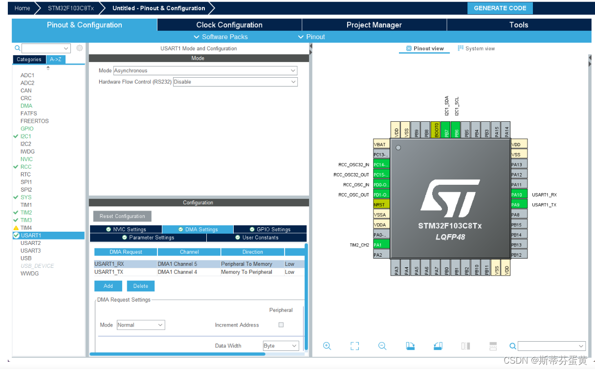This screenshot has height=370, width=595.
Task: Open the GPIO Settings tab
Action: [270, 229]
